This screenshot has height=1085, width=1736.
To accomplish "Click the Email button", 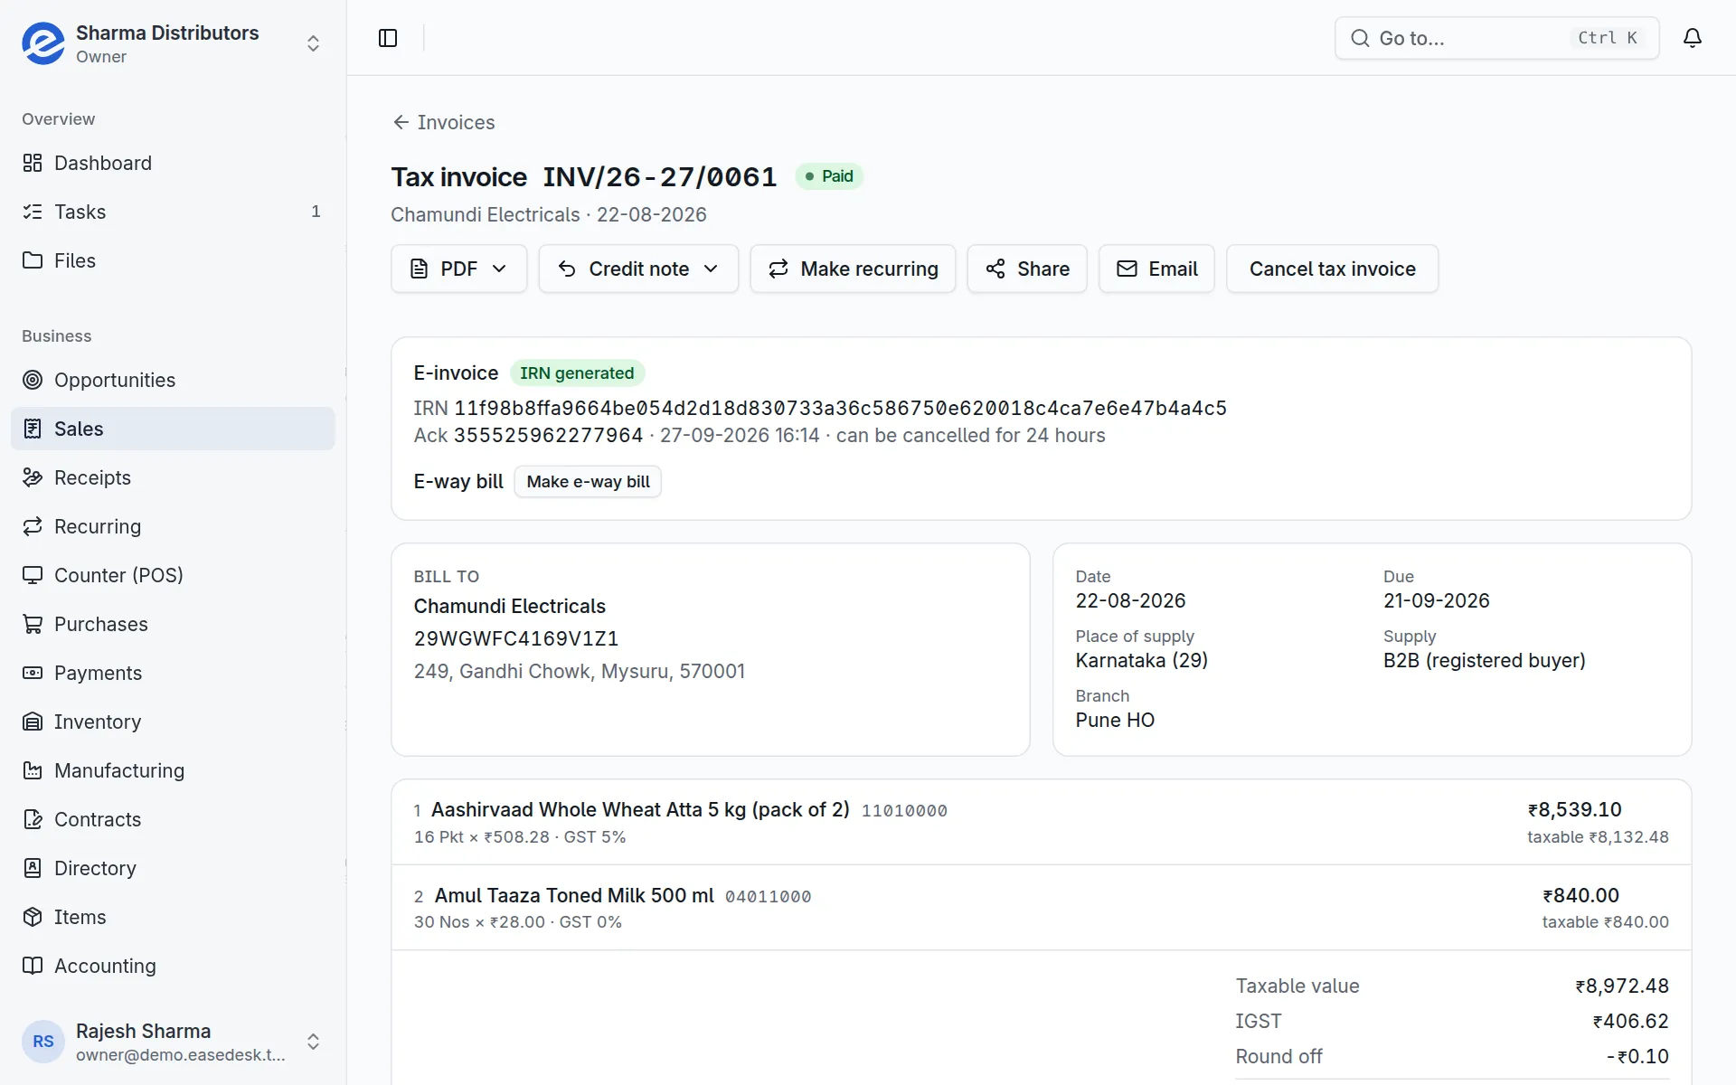I will (x=1156, y=269).
